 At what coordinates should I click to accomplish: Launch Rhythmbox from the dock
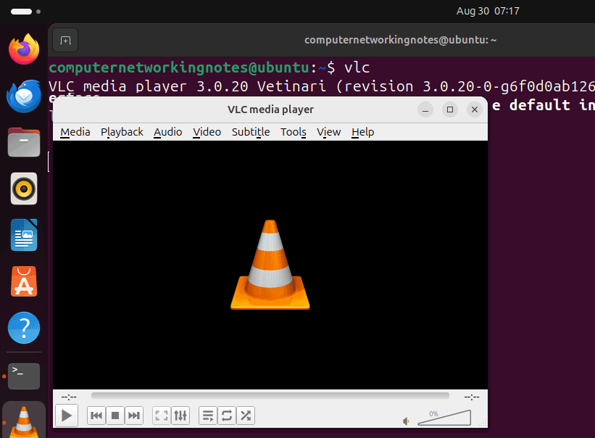tap(24, 189)
